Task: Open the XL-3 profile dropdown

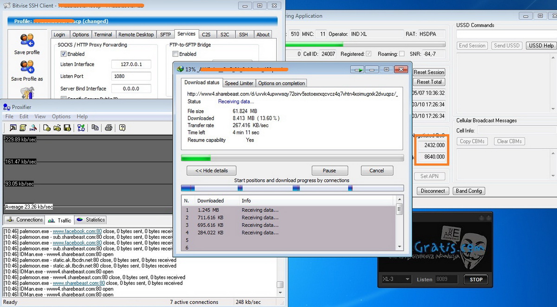Action: coord(396,279)
